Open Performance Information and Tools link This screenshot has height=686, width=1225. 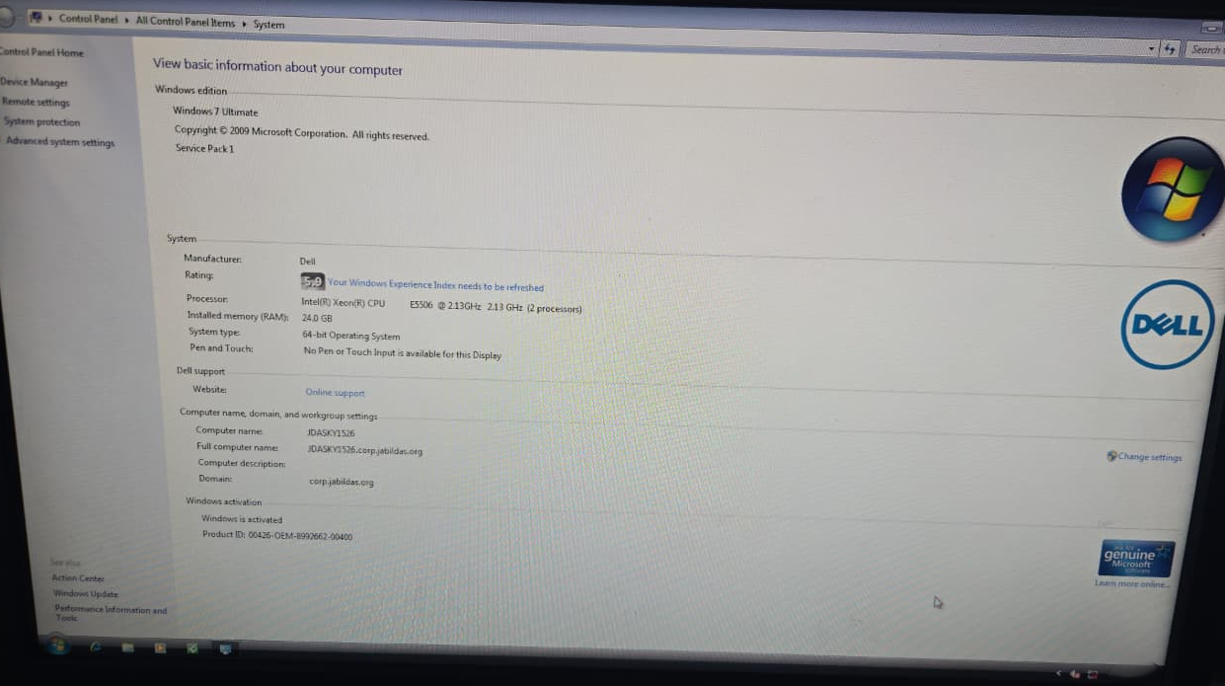click(x=111, y=613)
